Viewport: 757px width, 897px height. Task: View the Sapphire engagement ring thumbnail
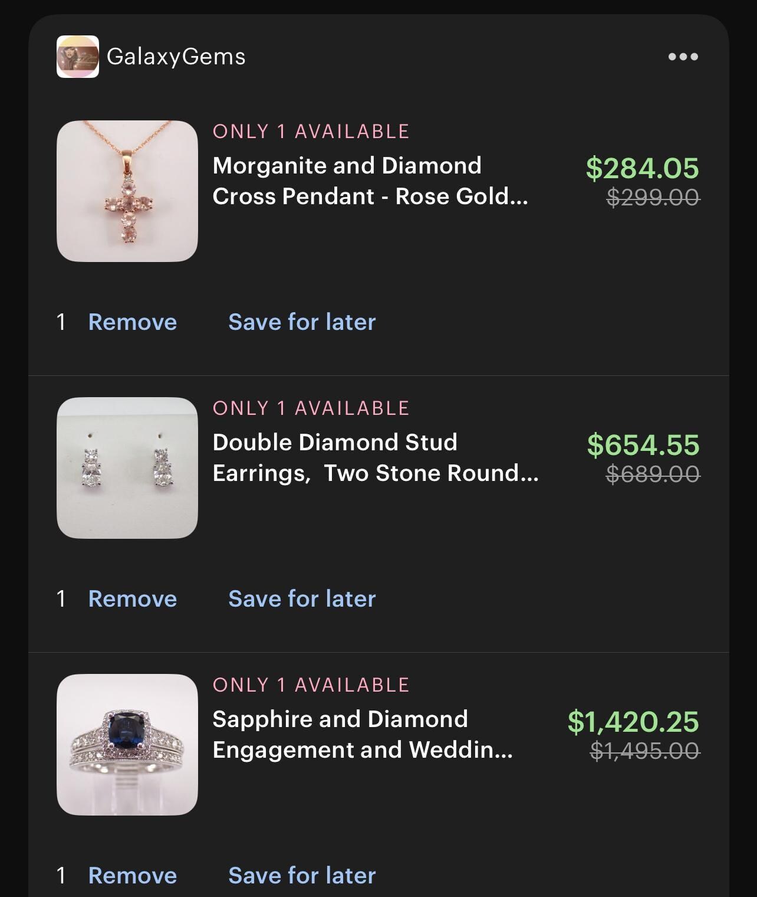(127, 745)
